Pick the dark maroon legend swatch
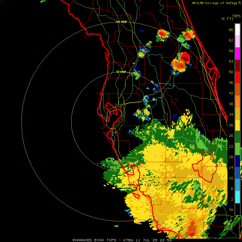242x242 pixels. (x=237, y=66)
